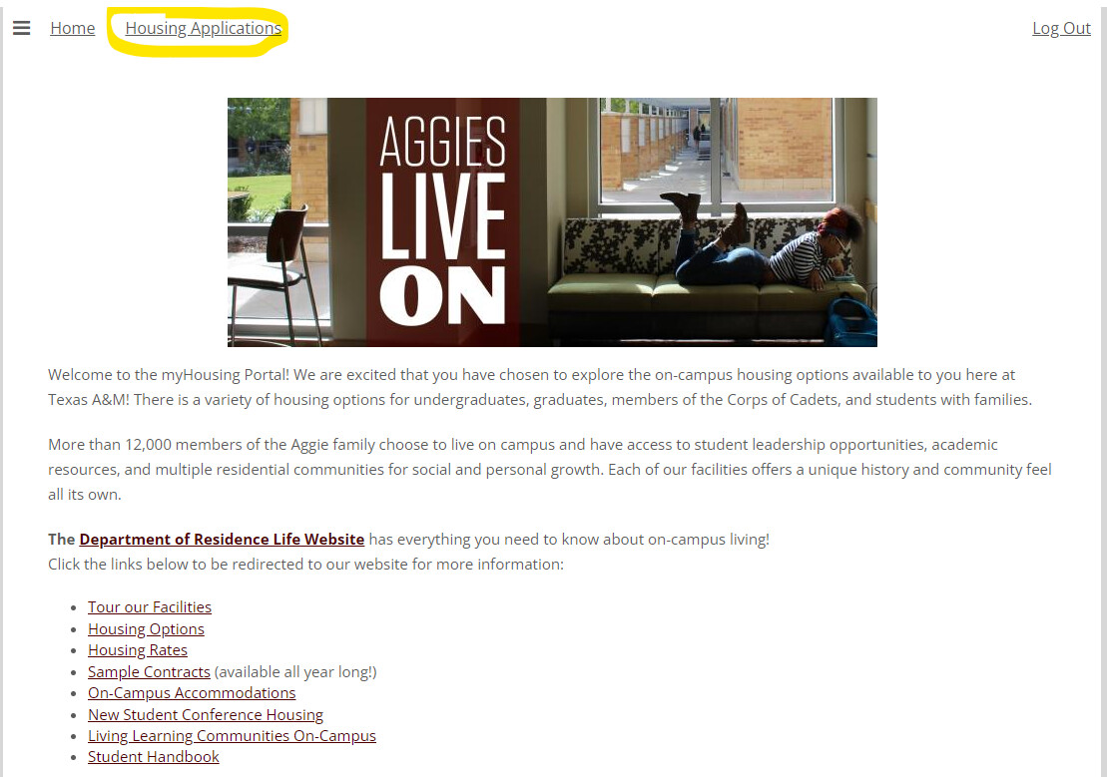Click the 'AGGIES LIVE ON' maroon text panel
Viewport: 1107px width, 777px height.
(443, 222)
